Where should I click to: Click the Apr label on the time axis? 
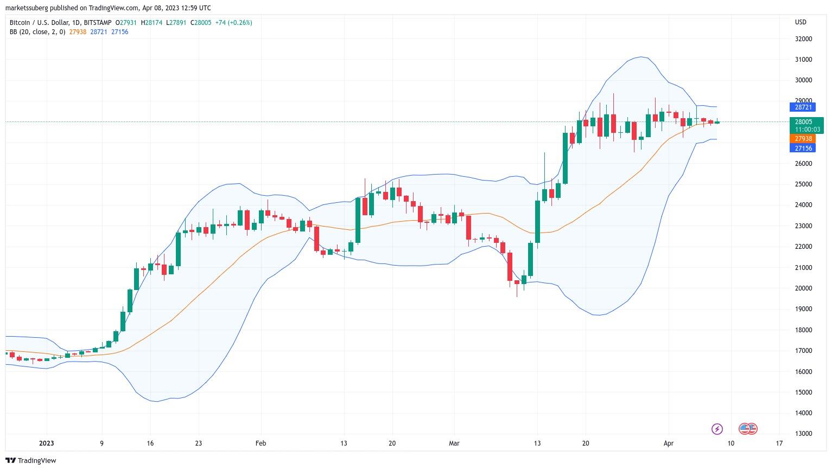pyautogui.click(x=669, y=443)
